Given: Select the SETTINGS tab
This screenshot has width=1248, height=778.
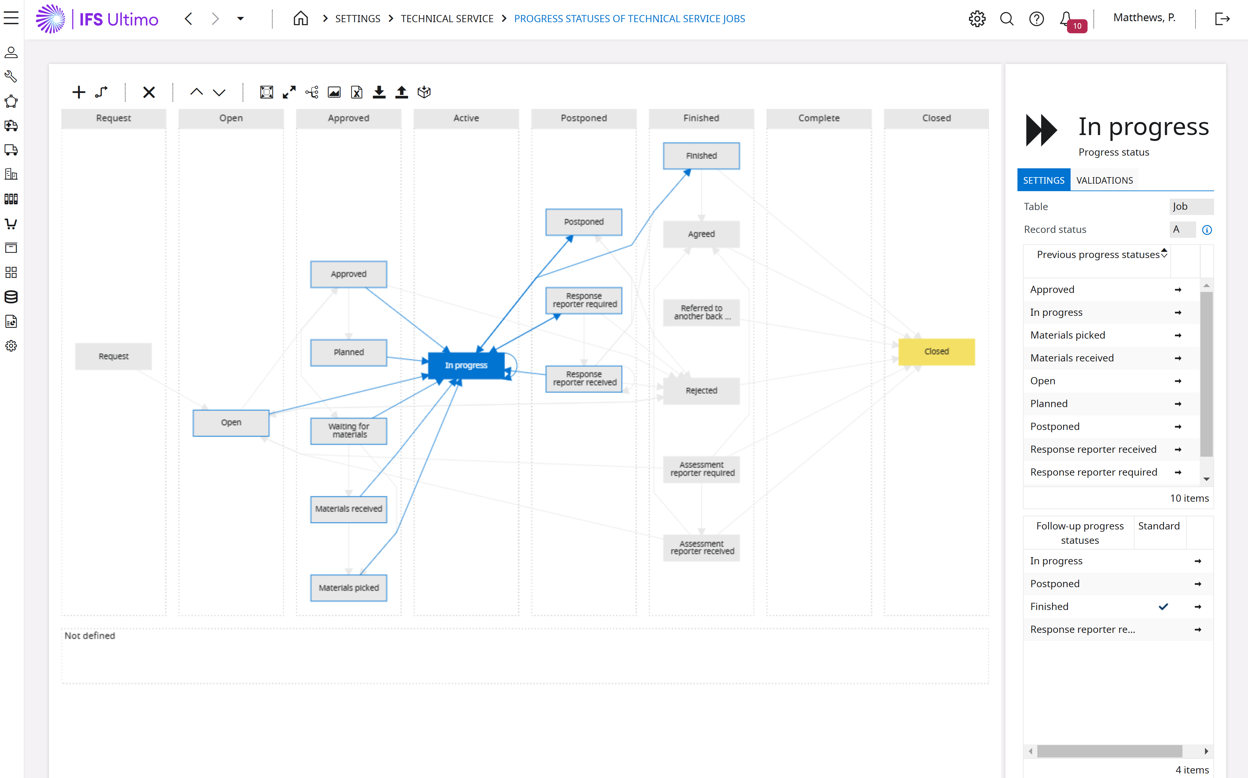Looking at the screenshot, I should pos(1043,180).
